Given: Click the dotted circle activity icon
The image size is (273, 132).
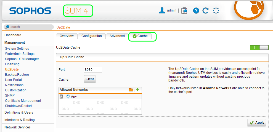Looking at the screenshot, I should click(x=216, y=10).
